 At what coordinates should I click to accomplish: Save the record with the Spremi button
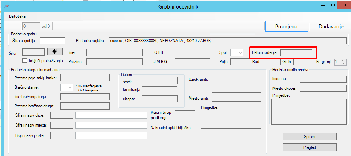[x=309, y=136]
